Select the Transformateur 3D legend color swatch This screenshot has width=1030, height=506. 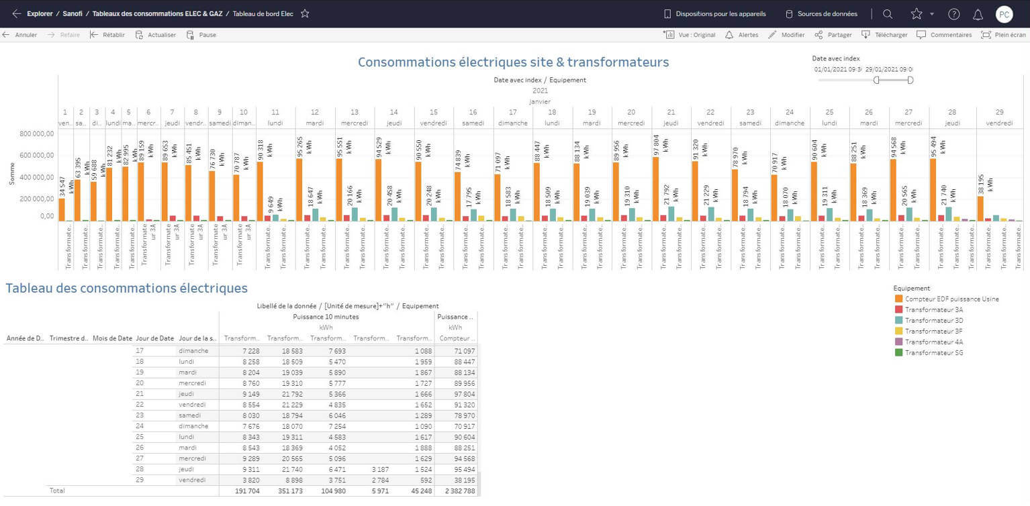898,320
